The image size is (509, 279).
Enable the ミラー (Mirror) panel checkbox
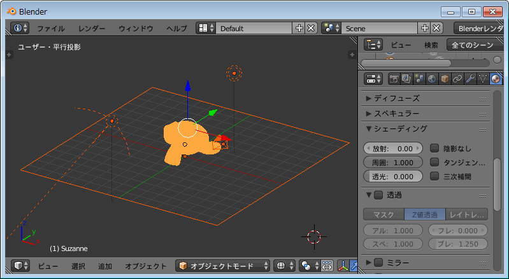click(378, 262)
